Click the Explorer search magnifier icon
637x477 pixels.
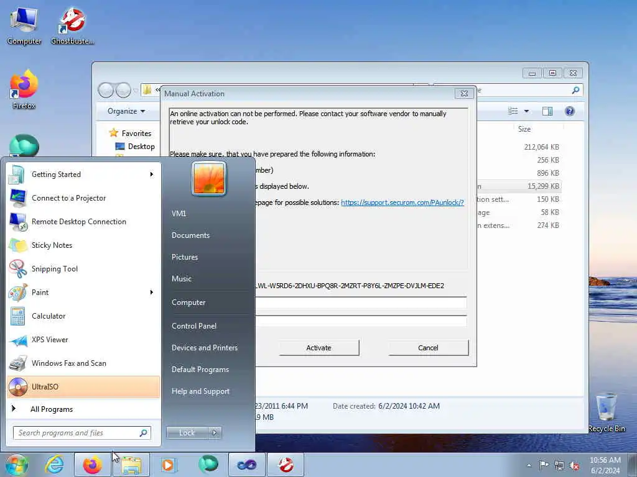coord(575,91)
